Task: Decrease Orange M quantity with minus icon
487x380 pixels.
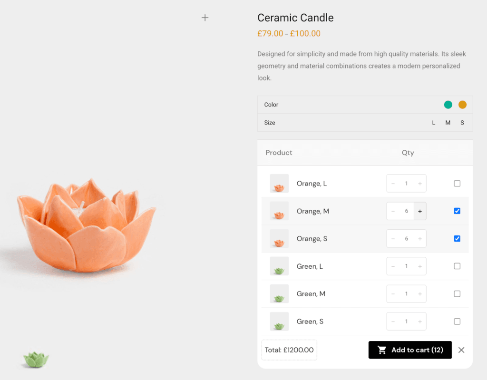Action: 393,211
